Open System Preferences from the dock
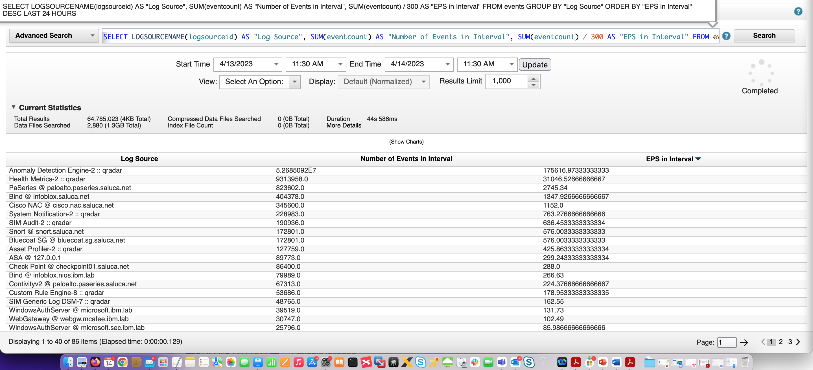The height and width of the screenshot is (370, 813). [326, 362]
